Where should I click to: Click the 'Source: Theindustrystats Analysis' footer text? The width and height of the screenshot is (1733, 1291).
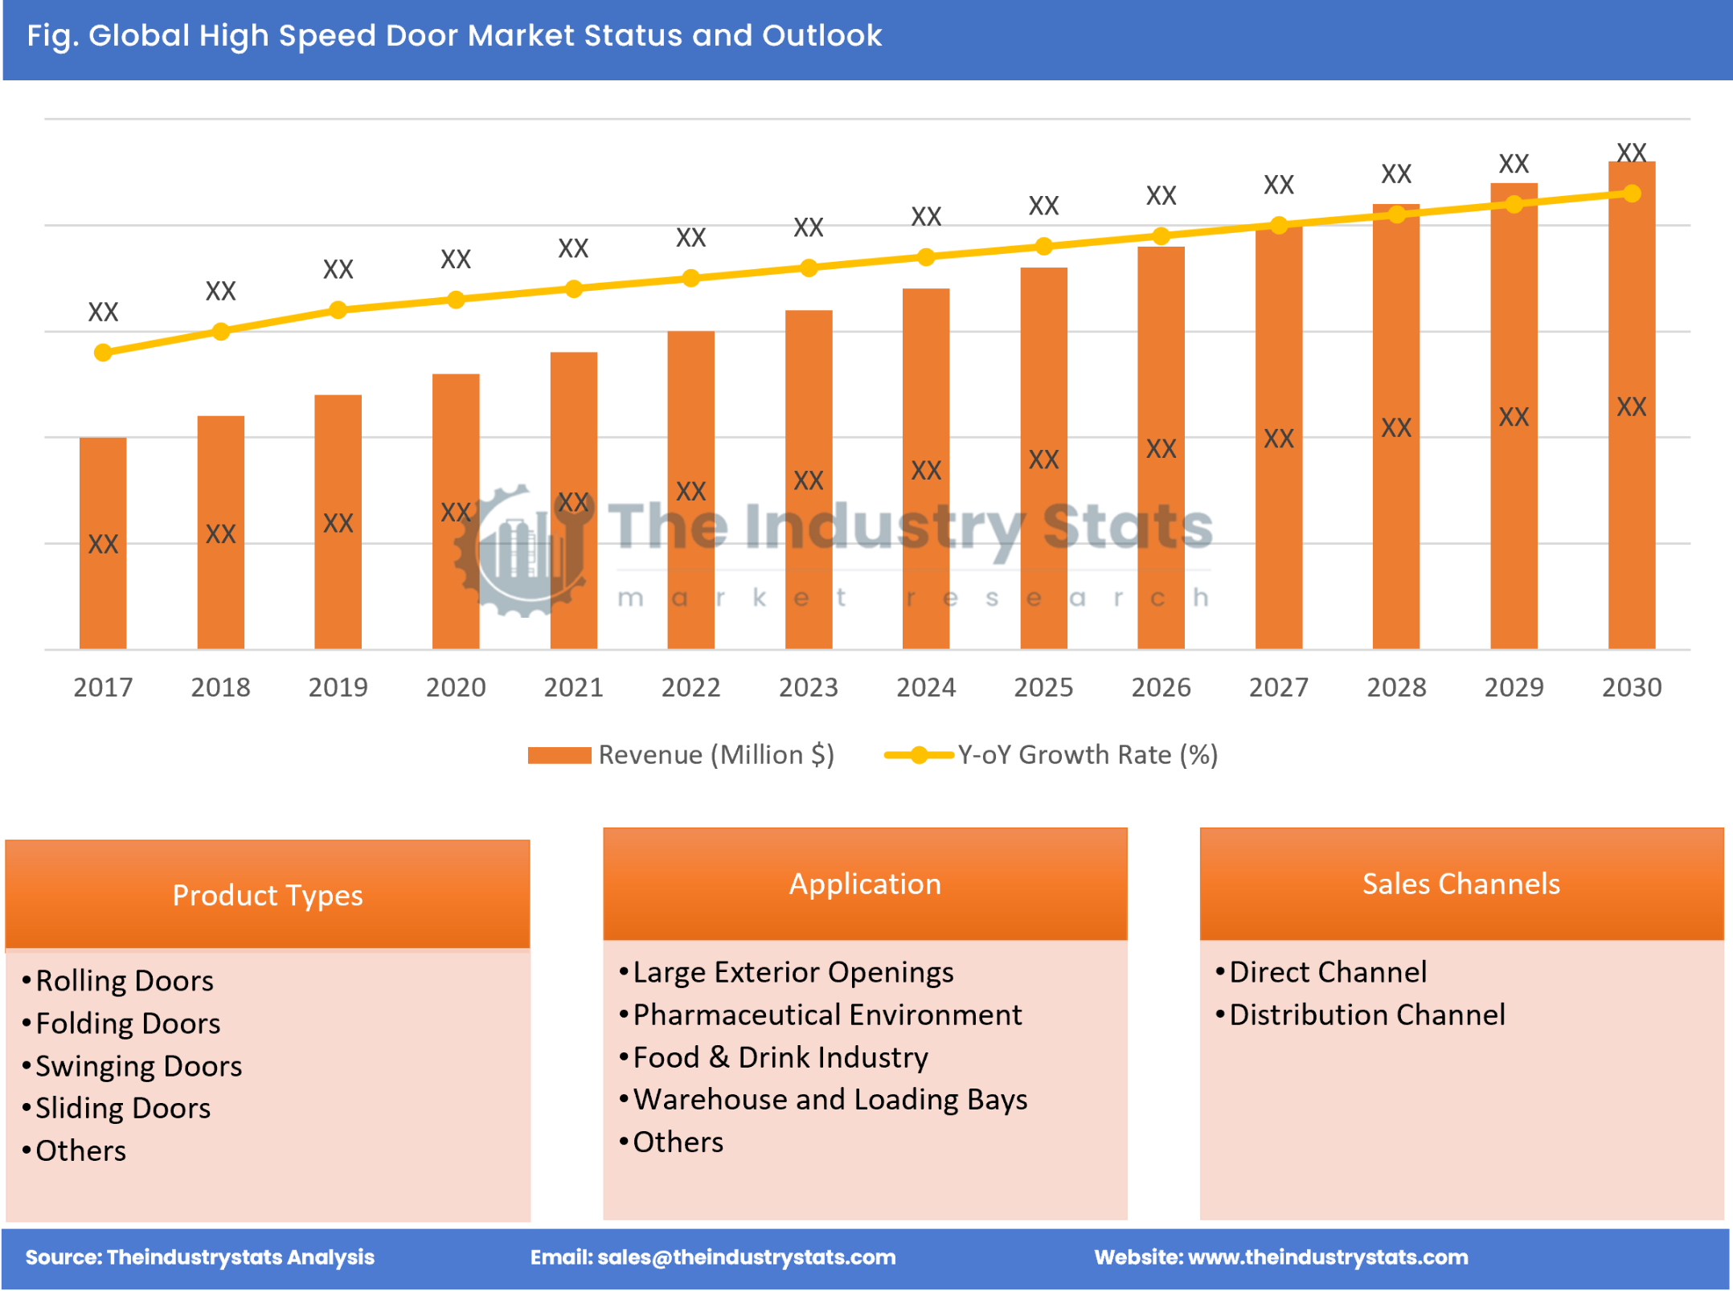pyautogui.click(x=199, y=1257)
